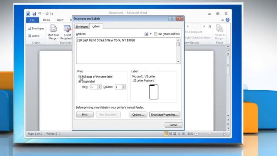Switch to the Home ribbon tab
Screen dimensions: 277x156
(x=46, y=20)
